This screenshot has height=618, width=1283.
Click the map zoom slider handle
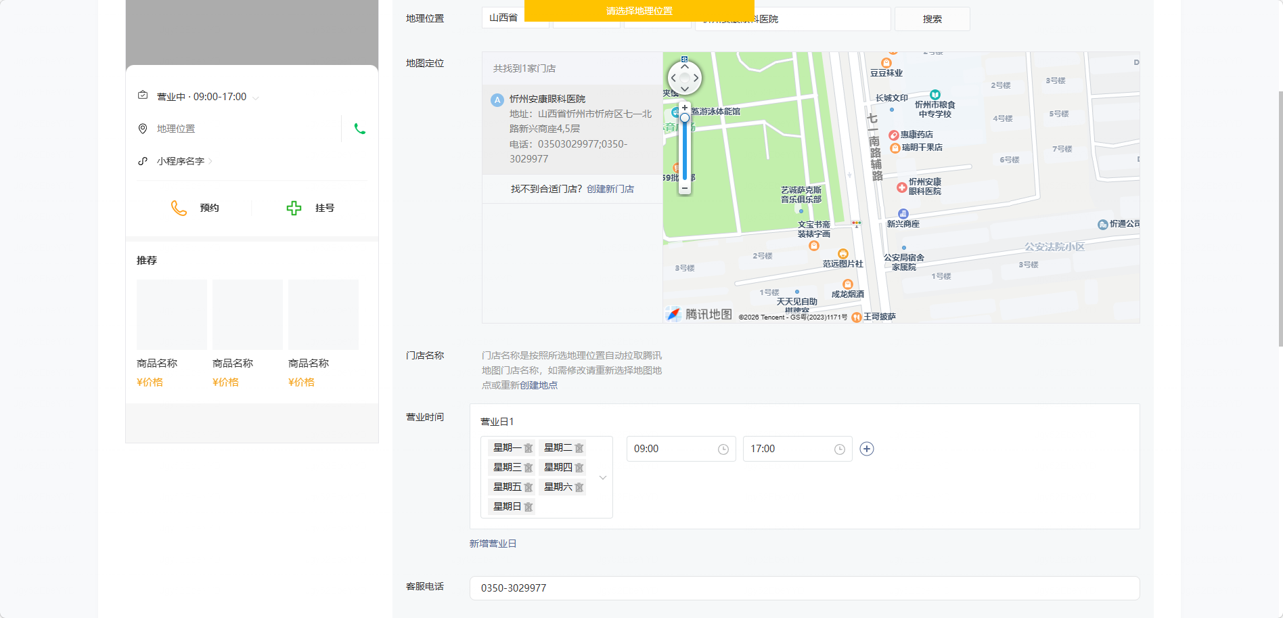685,118
